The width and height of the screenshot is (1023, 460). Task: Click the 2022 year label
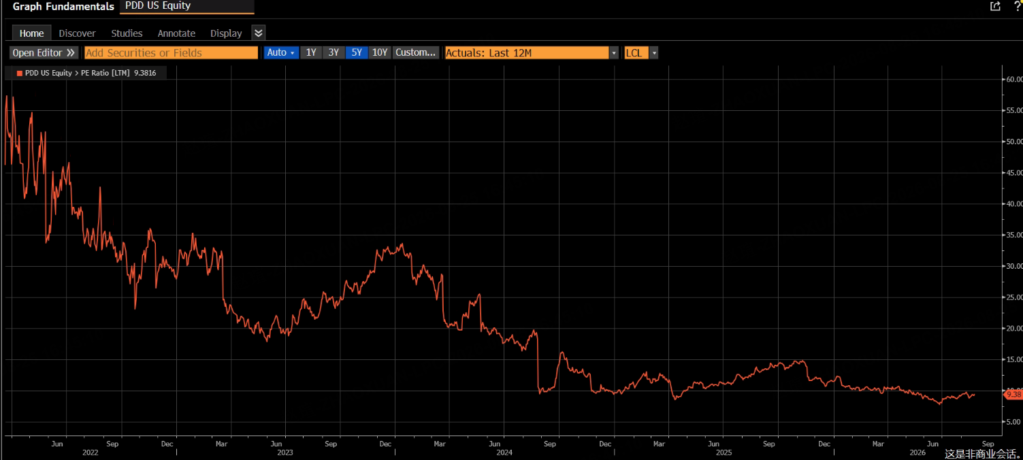pos(90,453)
